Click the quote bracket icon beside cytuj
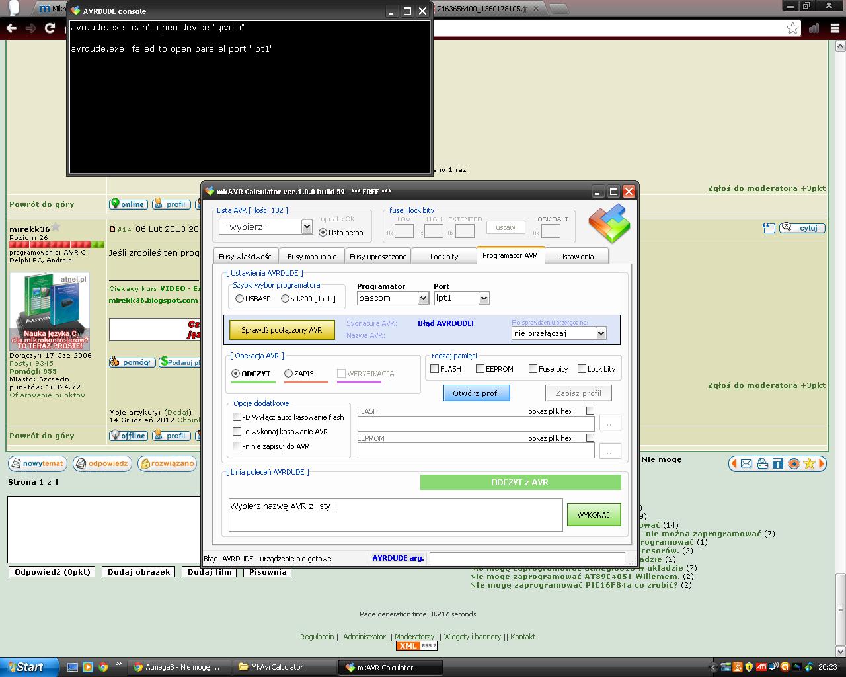The height and width of the screenshot is (677, 846). (769, 228)
